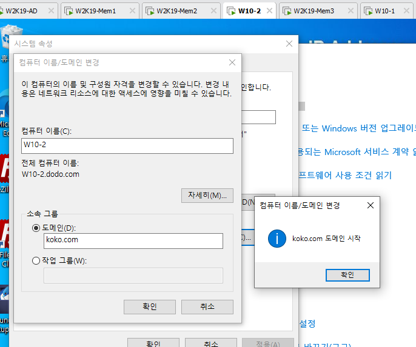Image resolution: width=416 pixels, height=347 pixels.
Task: Click the blue info icon in message box
Action: (277, 239)
